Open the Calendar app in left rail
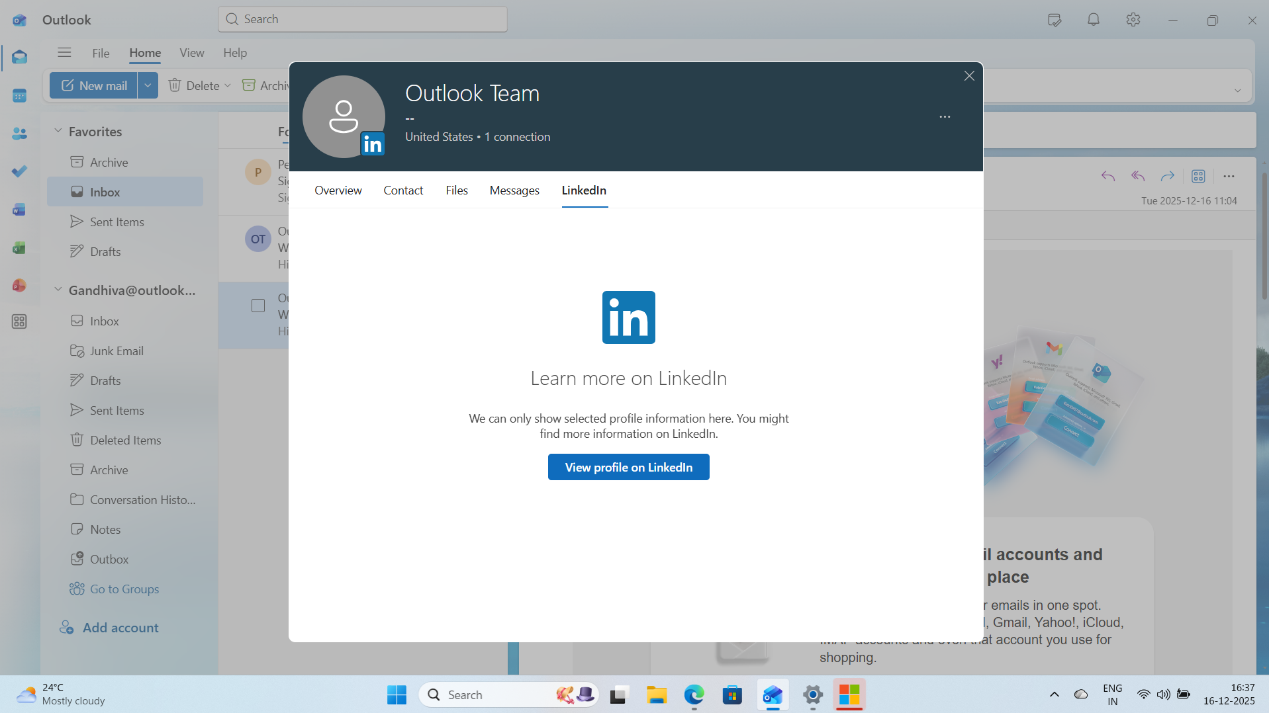1269x713 pixels. coord(19,96)
